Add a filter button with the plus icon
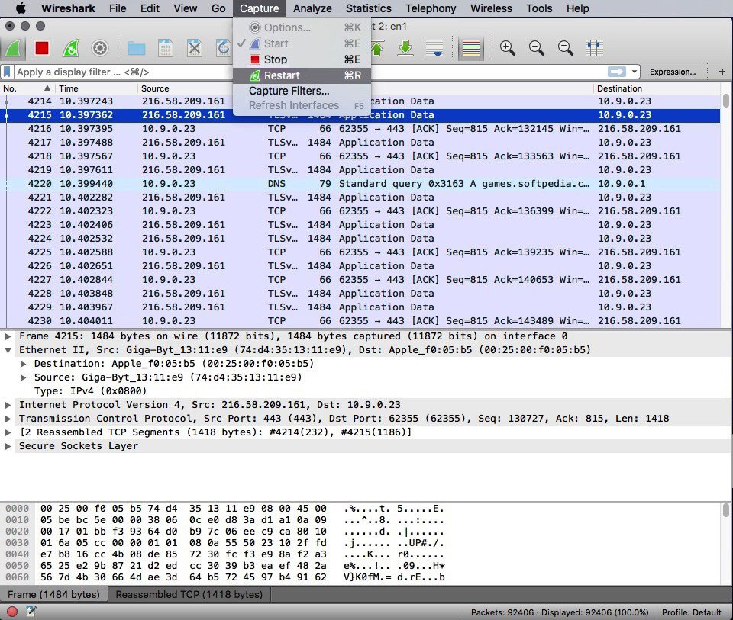Viewport: 733px width, 620px height. (x=722, y=72)
